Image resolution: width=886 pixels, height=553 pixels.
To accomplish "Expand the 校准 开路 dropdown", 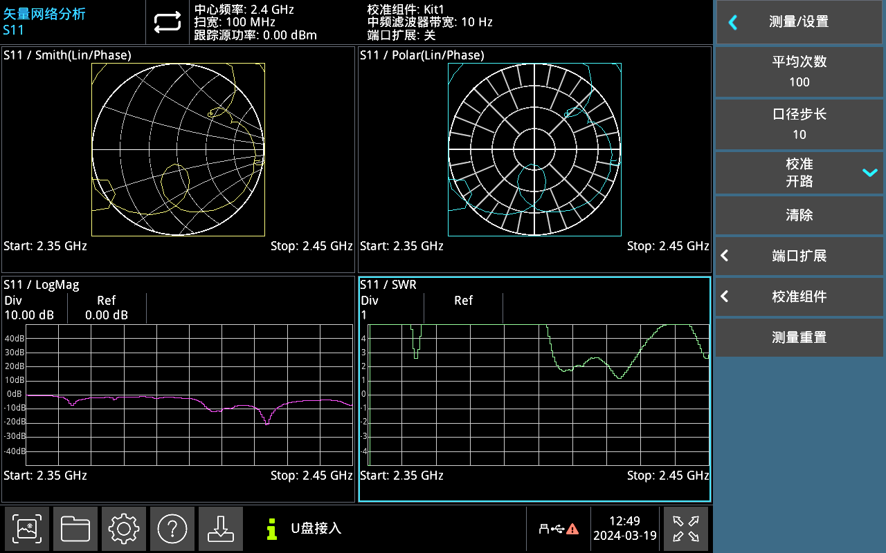I will point(799,173).
